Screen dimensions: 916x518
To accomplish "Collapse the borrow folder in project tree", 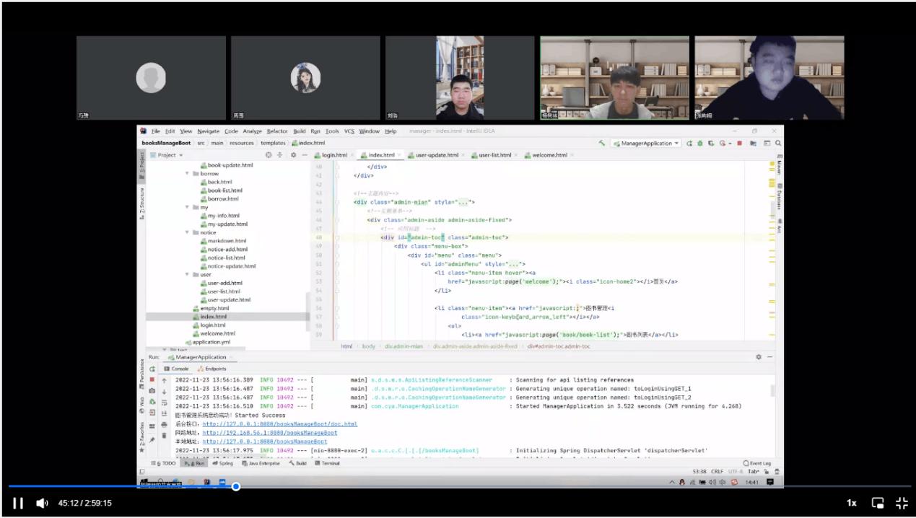I will coord(187,174).
